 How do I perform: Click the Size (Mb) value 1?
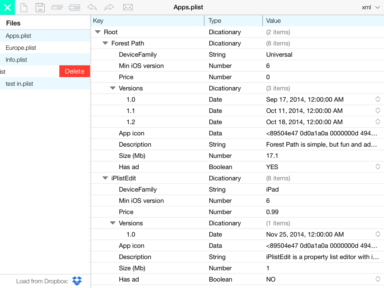coord(268,268)
